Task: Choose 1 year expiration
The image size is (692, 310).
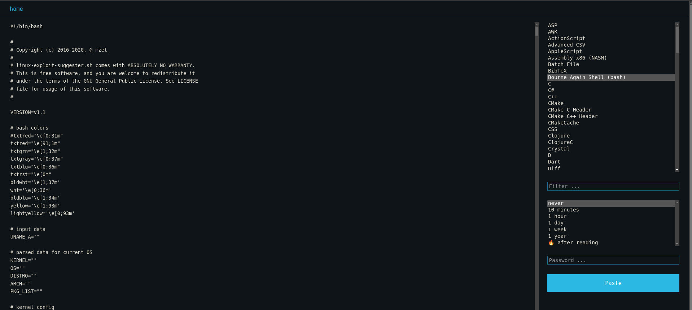Action: (557, 236)
